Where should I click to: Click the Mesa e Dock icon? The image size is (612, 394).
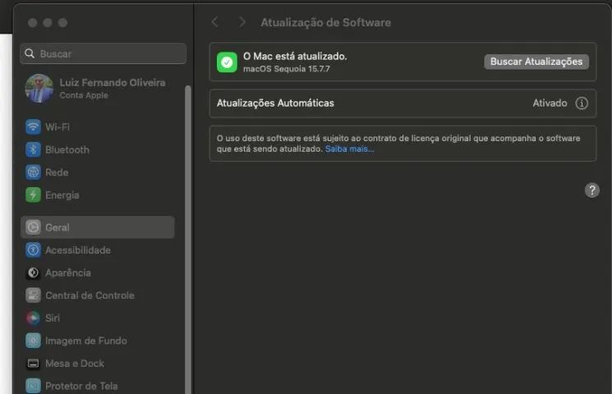click(33, 363)
